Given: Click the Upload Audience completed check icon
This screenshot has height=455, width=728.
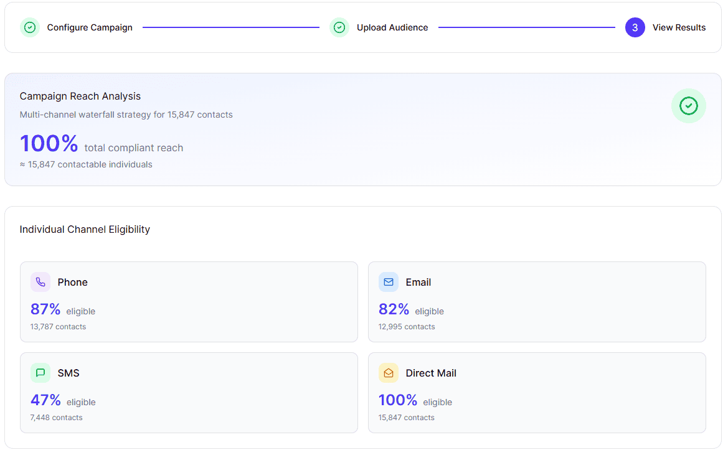Looking at the screenshot, I should coord(339,27).
